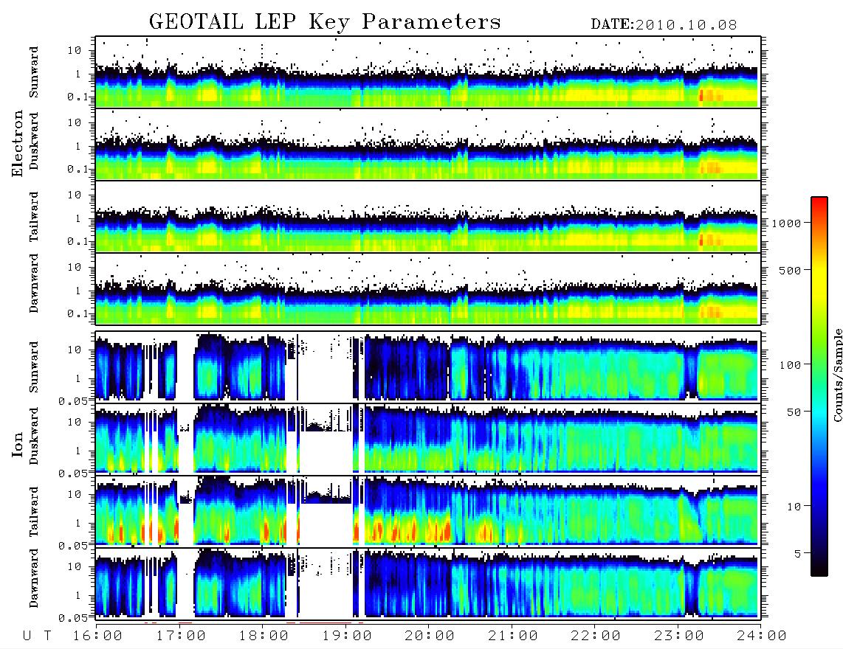The image size is (843, 649).
Task: Click the 16:00 time tick label
Action: click(98, 636)
